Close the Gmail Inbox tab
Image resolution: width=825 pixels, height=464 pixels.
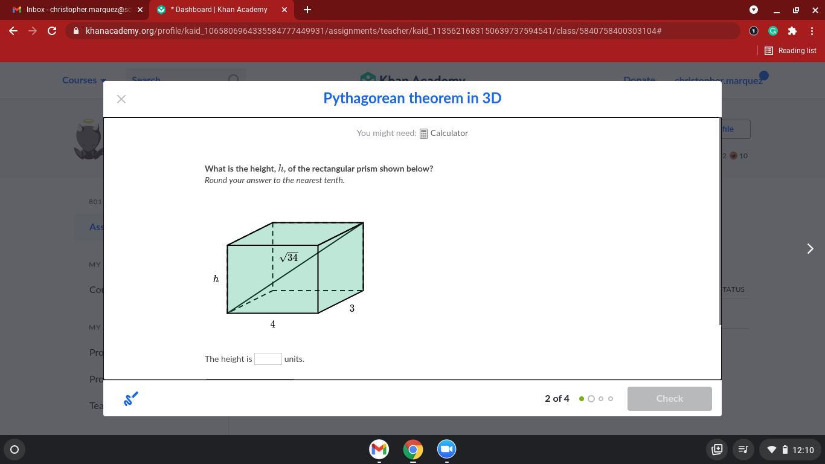tap(140, 10)
